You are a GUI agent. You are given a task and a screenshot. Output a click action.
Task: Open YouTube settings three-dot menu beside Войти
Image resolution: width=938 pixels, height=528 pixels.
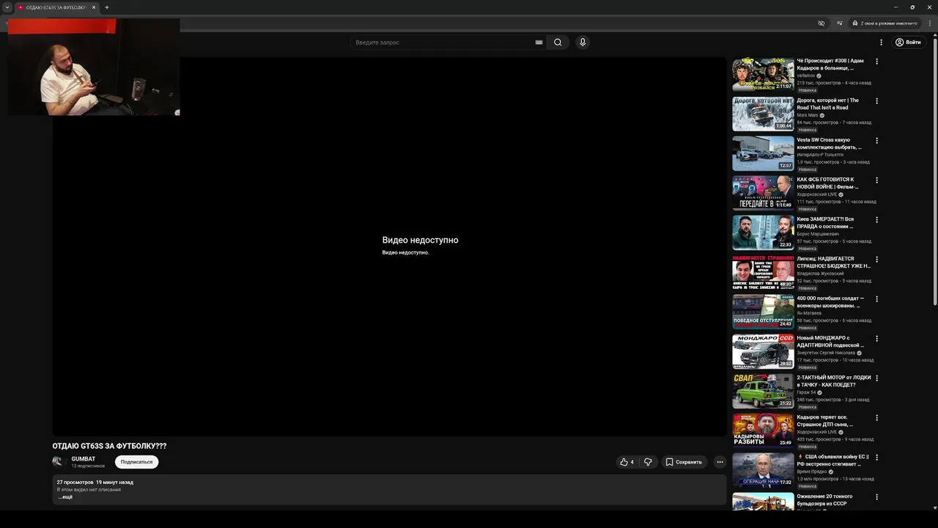882,43
